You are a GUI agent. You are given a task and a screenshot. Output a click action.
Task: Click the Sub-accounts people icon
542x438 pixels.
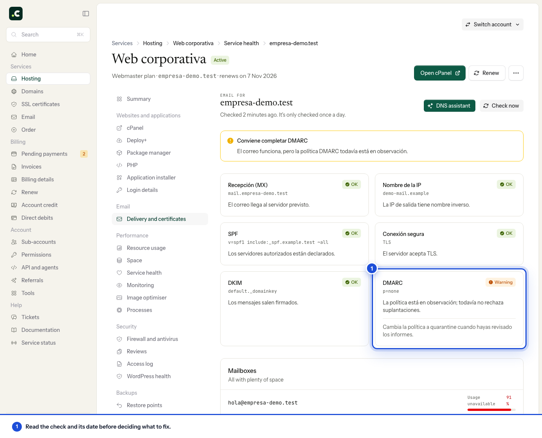point(14,242)
